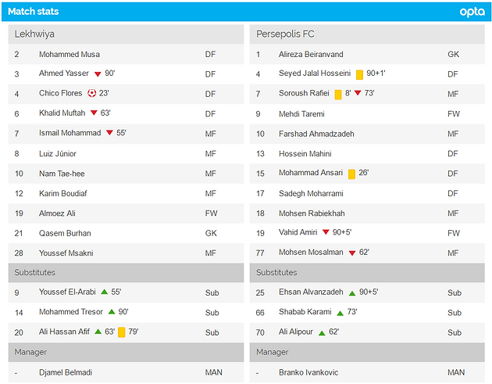Viewport: 492px width, 384px height.
Task: Click Khalid Muftah's red substitution arrow
Action: pyautogui.click(x=94, y=113)
